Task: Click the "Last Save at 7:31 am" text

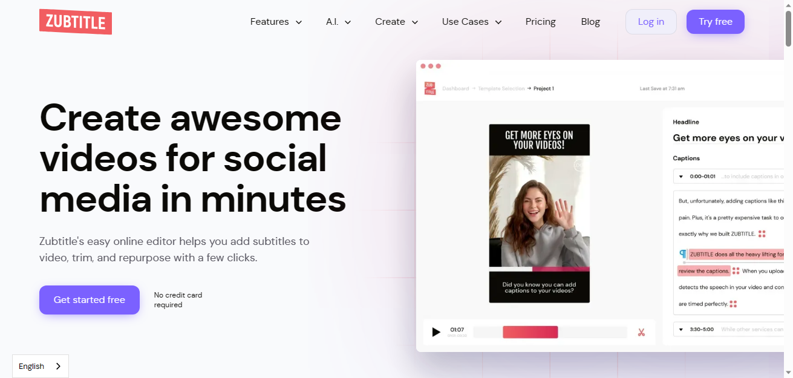Action: tap(662, 89)
